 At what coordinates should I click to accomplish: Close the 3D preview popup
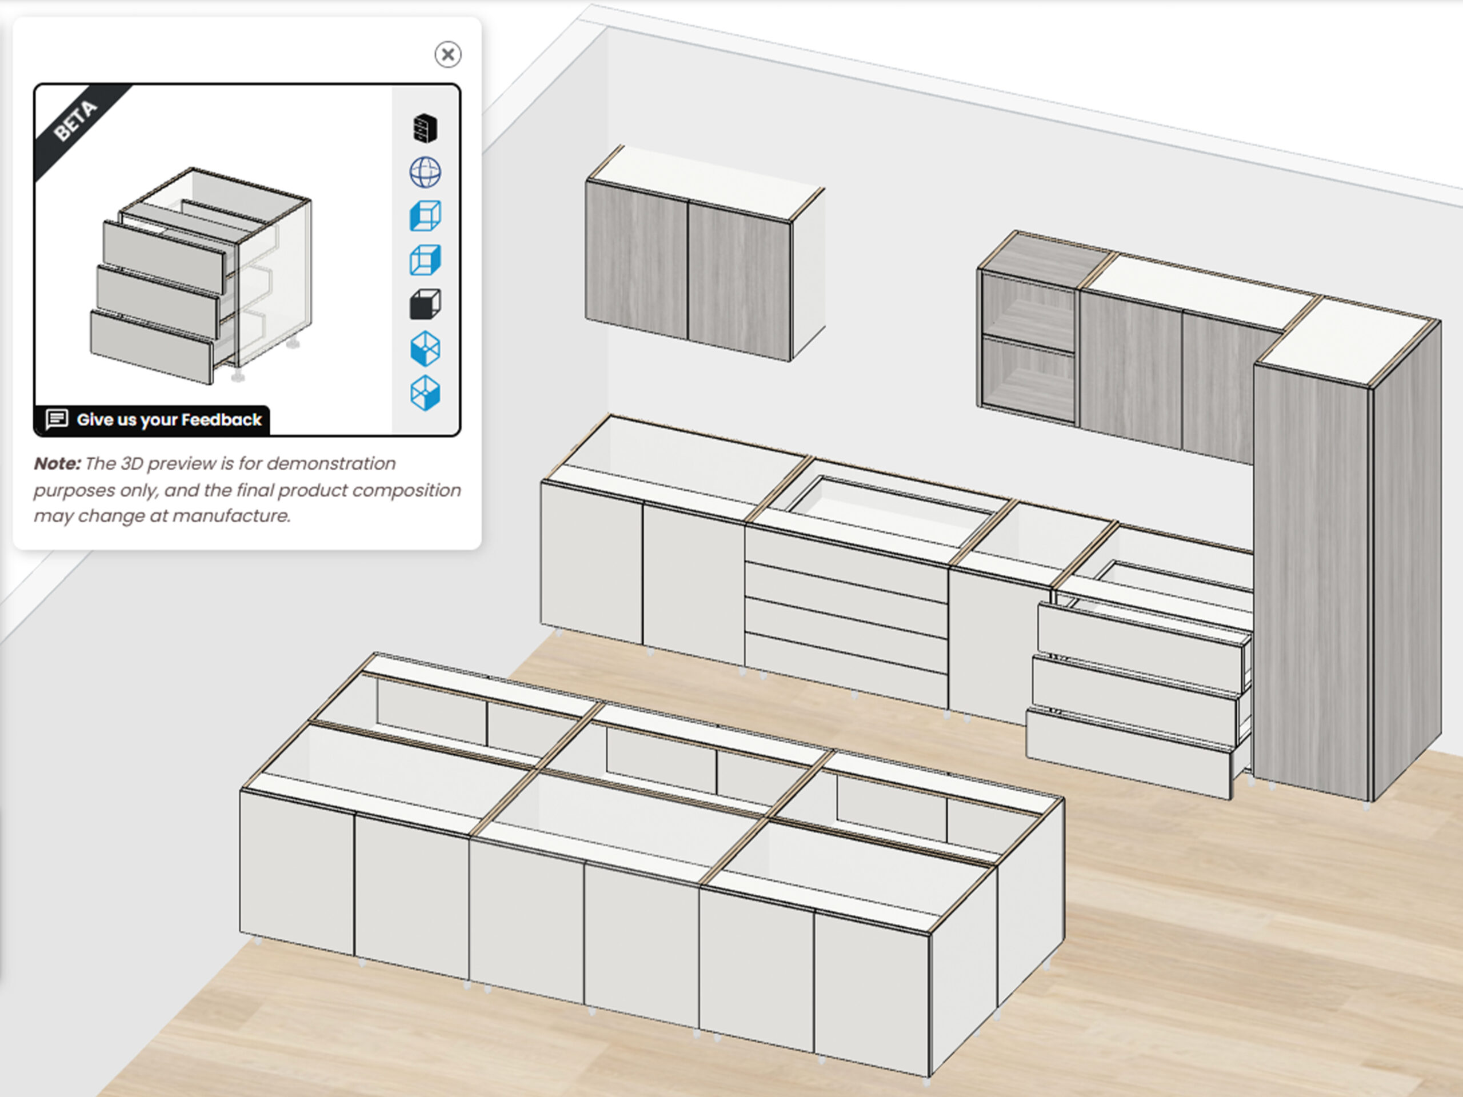click(448, 54)
